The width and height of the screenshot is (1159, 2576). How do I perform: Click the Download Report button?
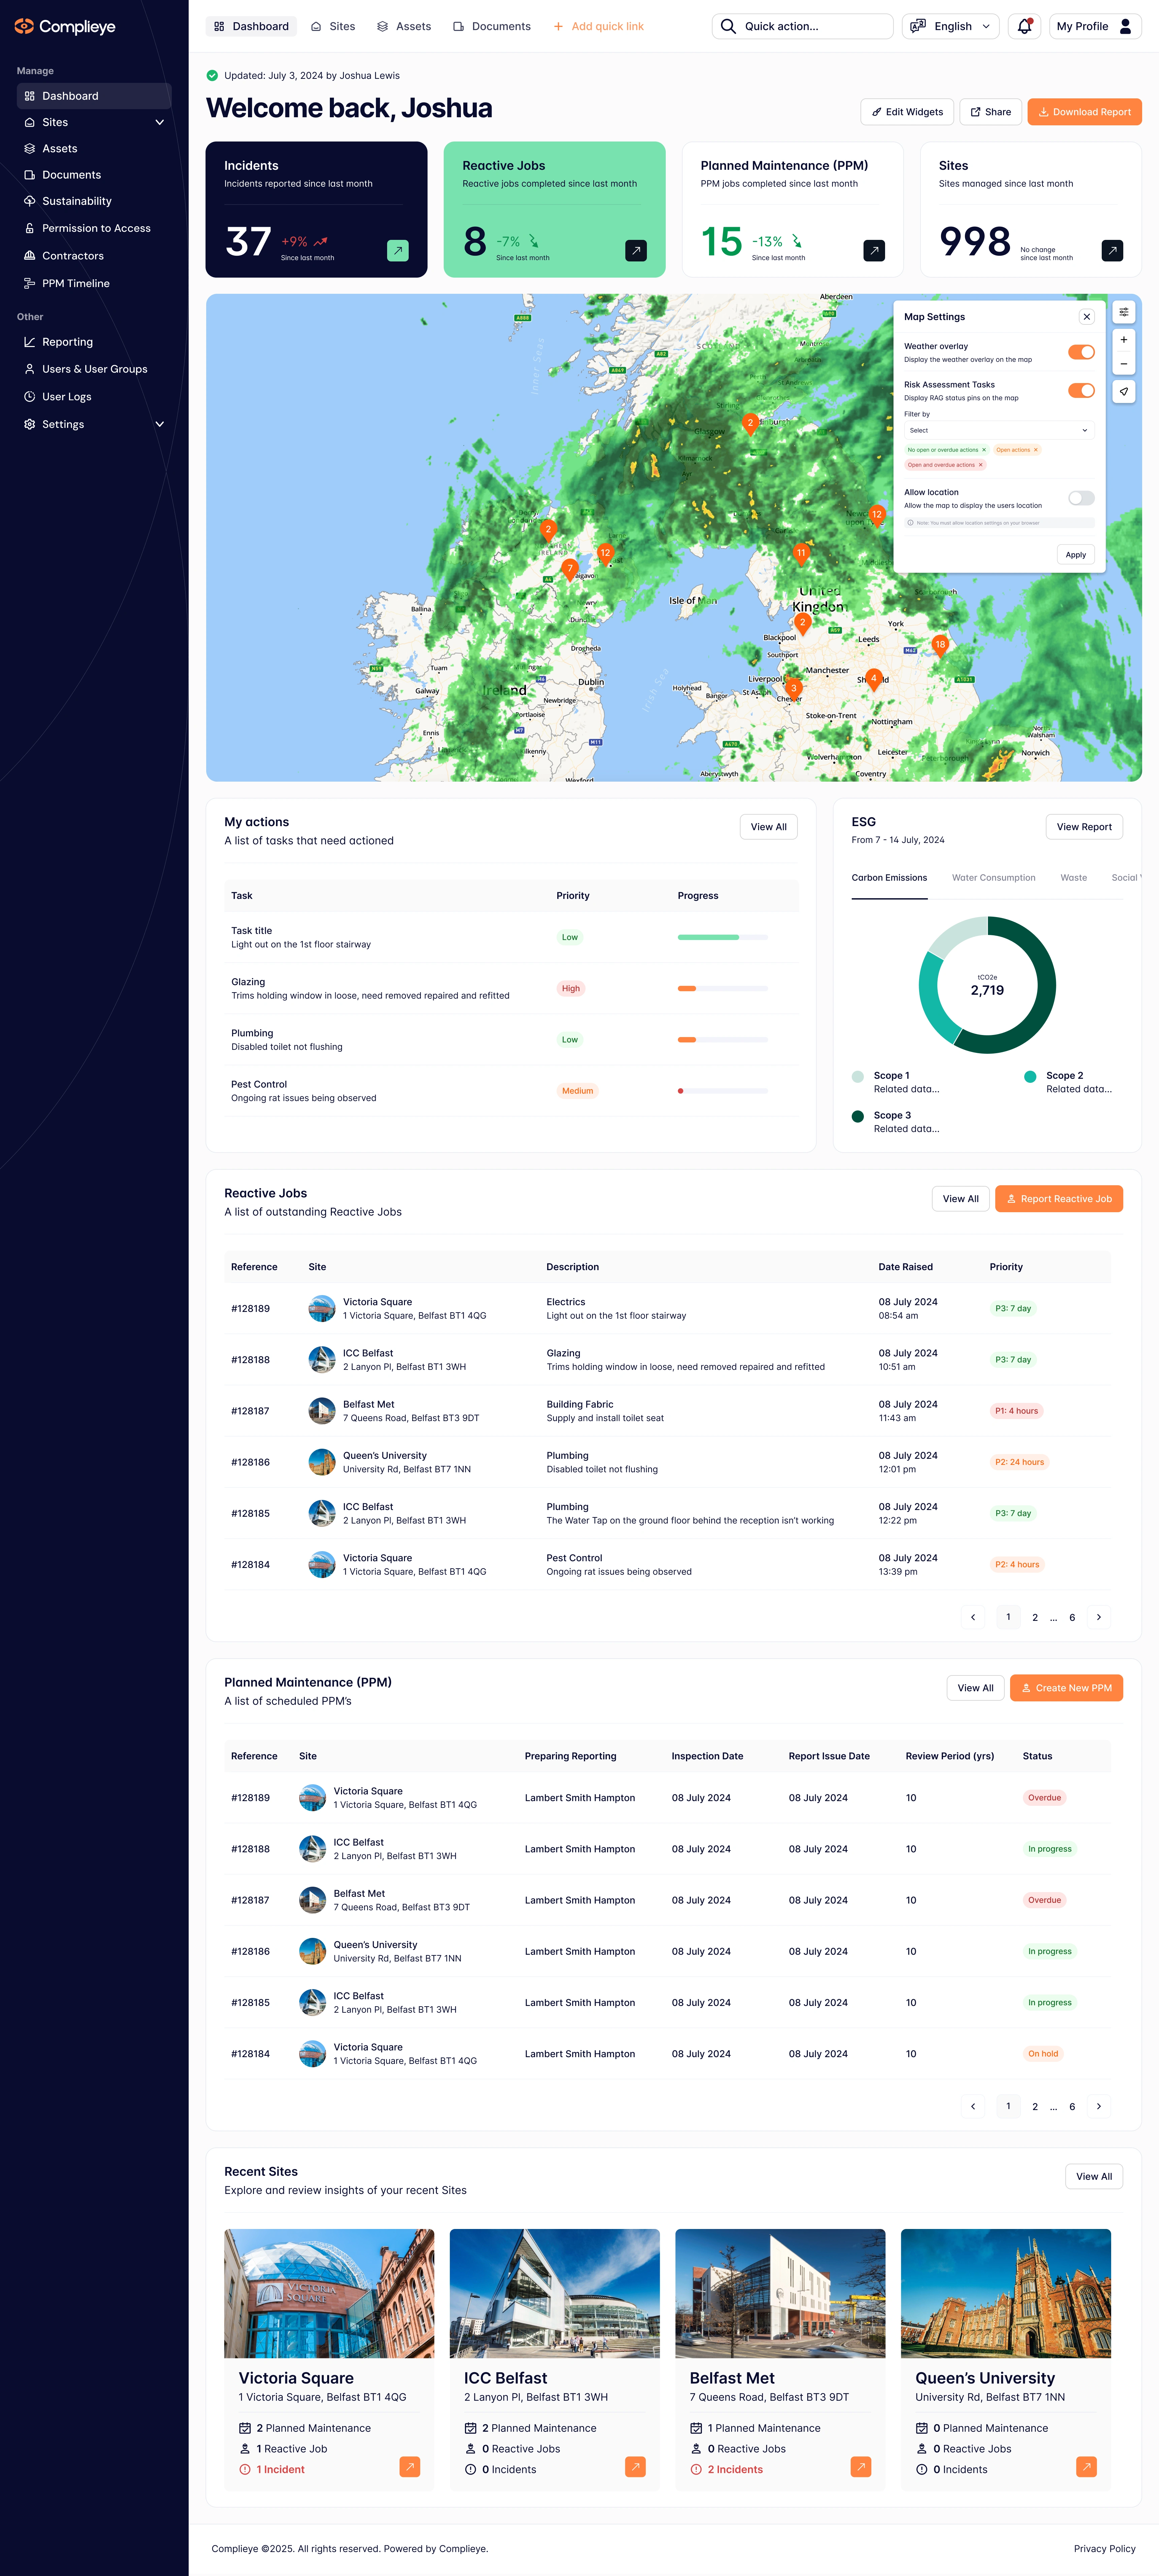1084,112
